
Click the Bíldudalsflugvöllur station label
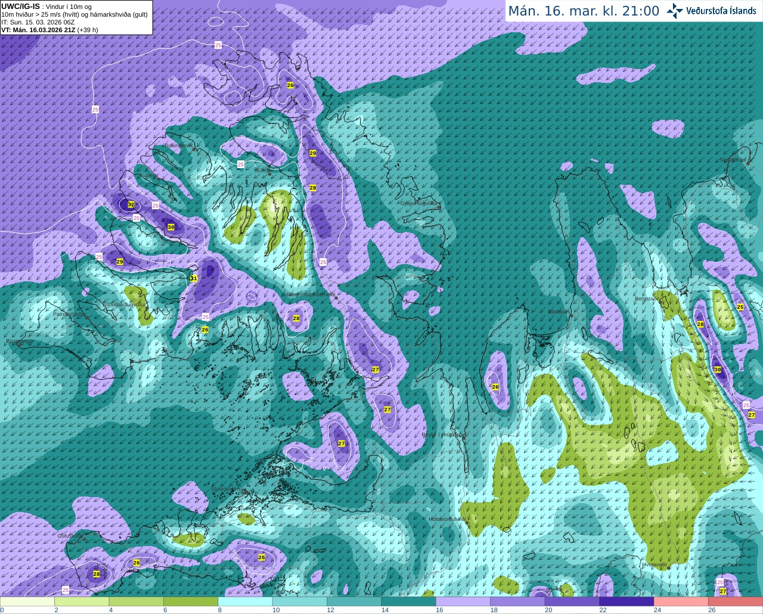pos(124,304)
